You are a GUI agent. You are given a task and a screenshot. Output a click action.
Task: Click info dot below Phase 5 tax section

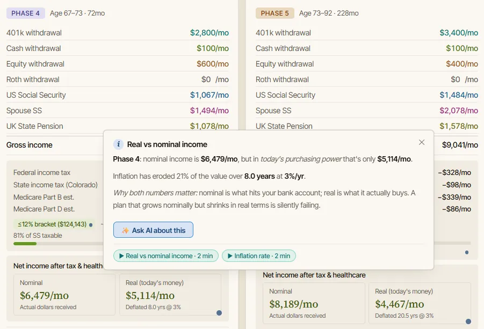tap(467, 252)
